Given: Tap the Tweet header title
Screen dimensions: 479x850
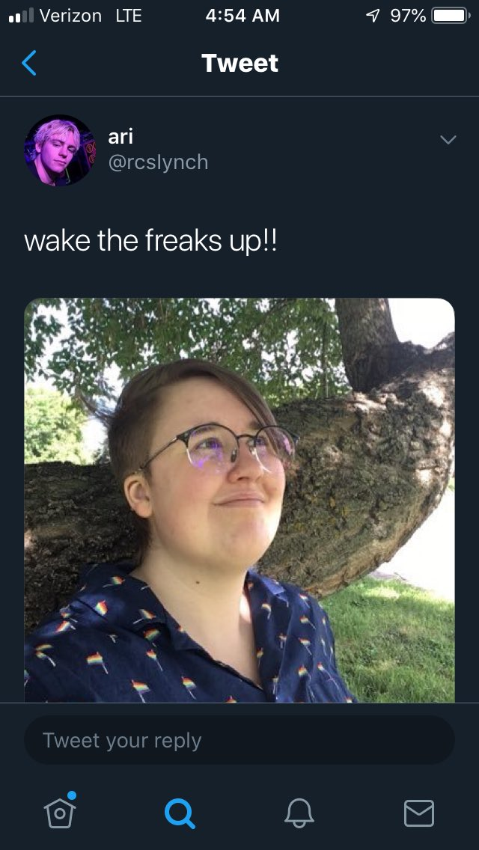Looking at the screenshot, I should tap(239, 63).
